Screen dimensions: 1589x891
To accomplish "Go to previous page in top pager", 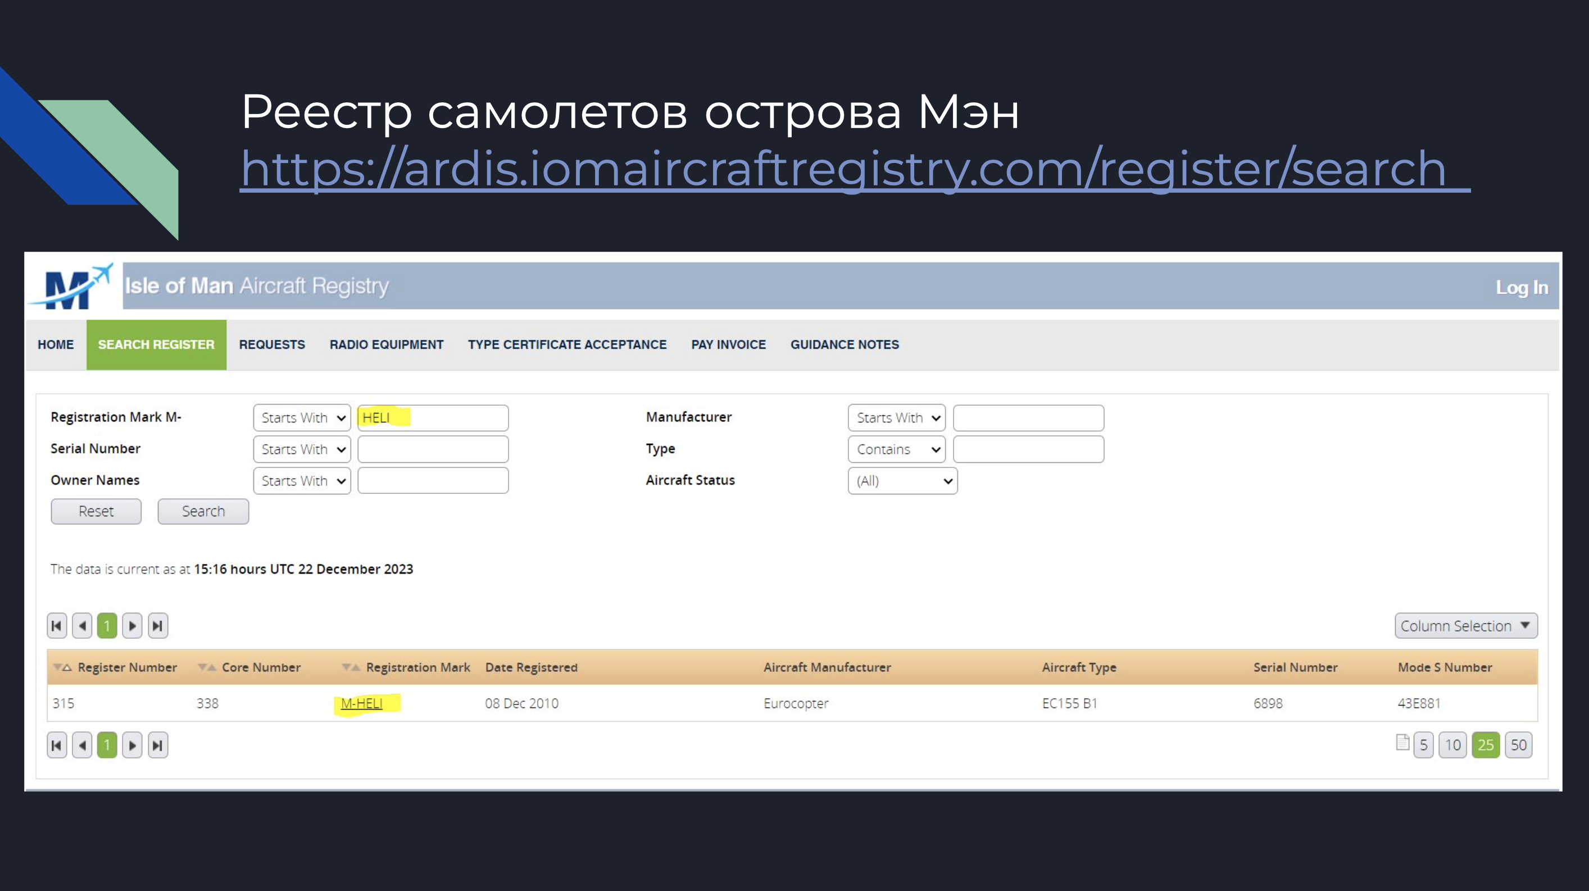I will point(82,626).
